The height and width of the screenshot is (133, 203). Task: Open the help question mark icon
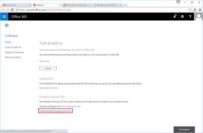[x=190, y=17]
